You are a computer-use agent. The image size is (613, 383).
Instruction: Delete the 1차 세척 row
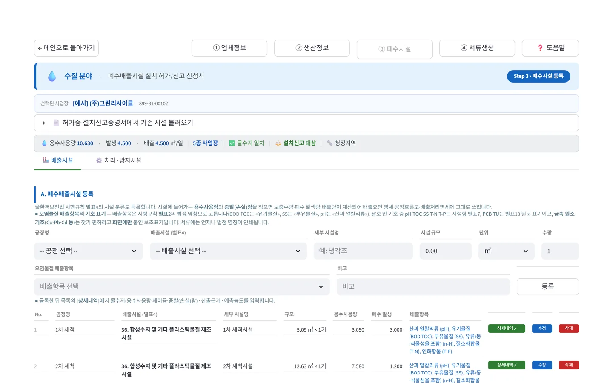pos(569,329)
